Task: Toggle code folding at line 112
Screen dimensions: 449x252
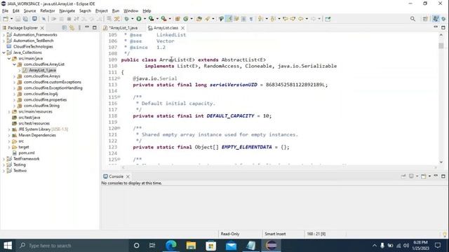Action: [x=119, y=78]
